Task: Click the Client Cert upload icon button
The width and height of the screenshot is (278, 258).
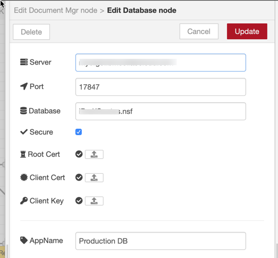Action: coord(94,177)
